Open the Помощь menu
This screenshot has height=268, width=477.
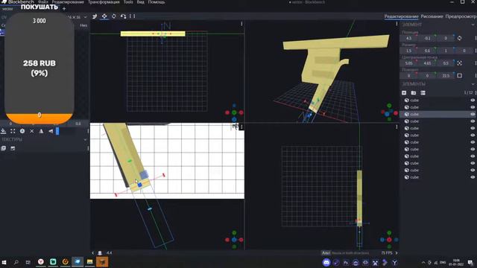(x=157, y=1)
